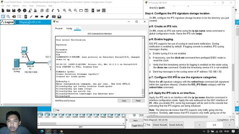
Task: Zoom in on the workspace
Action: point(65,10)
